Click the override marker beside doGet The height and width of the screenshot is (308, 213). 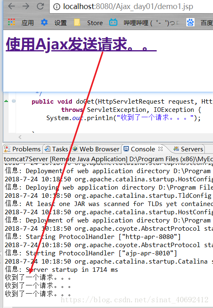pyautogui.click(x=6, y=101)
